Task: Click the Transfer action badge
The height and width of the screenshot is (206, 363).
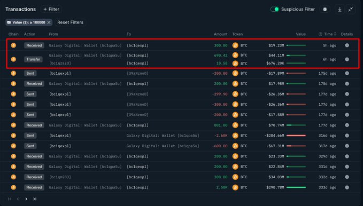Action: pos(33,59)
